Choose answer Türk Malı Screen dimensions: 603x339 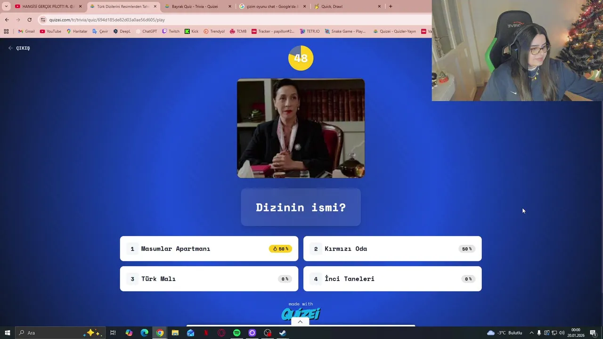click(x=209, y=279)
